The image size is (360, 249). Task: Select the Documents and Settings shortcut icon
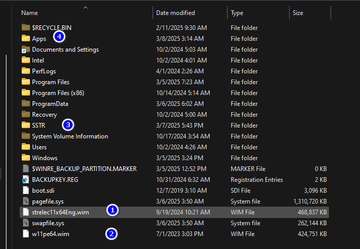tap(26, 49)
